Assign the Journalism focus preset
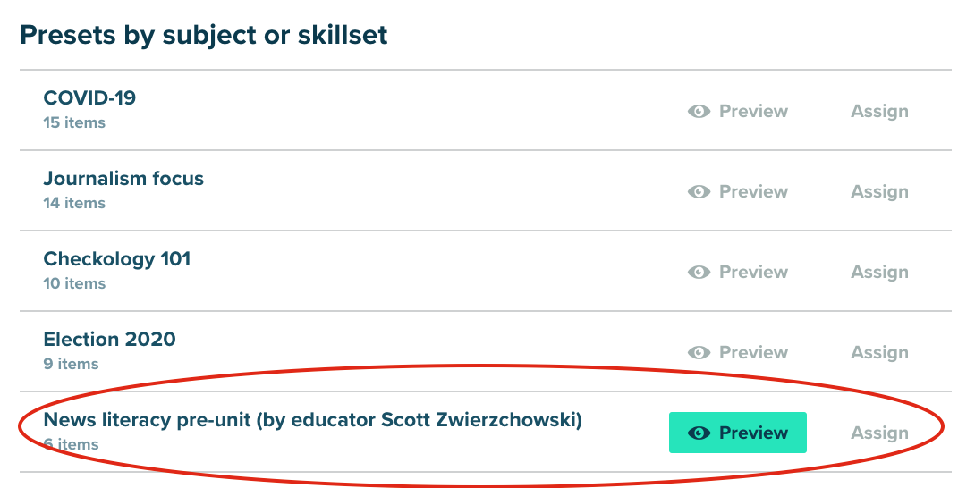 coord(879,192)
